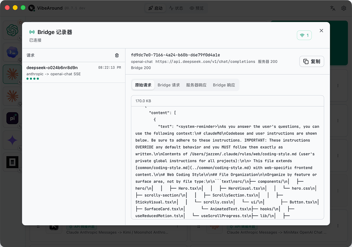This screenshot has height=247, width=352.
Task: Switch to Bridge 响应 tab
Action: pyautogui.click(x=224, y=85)
